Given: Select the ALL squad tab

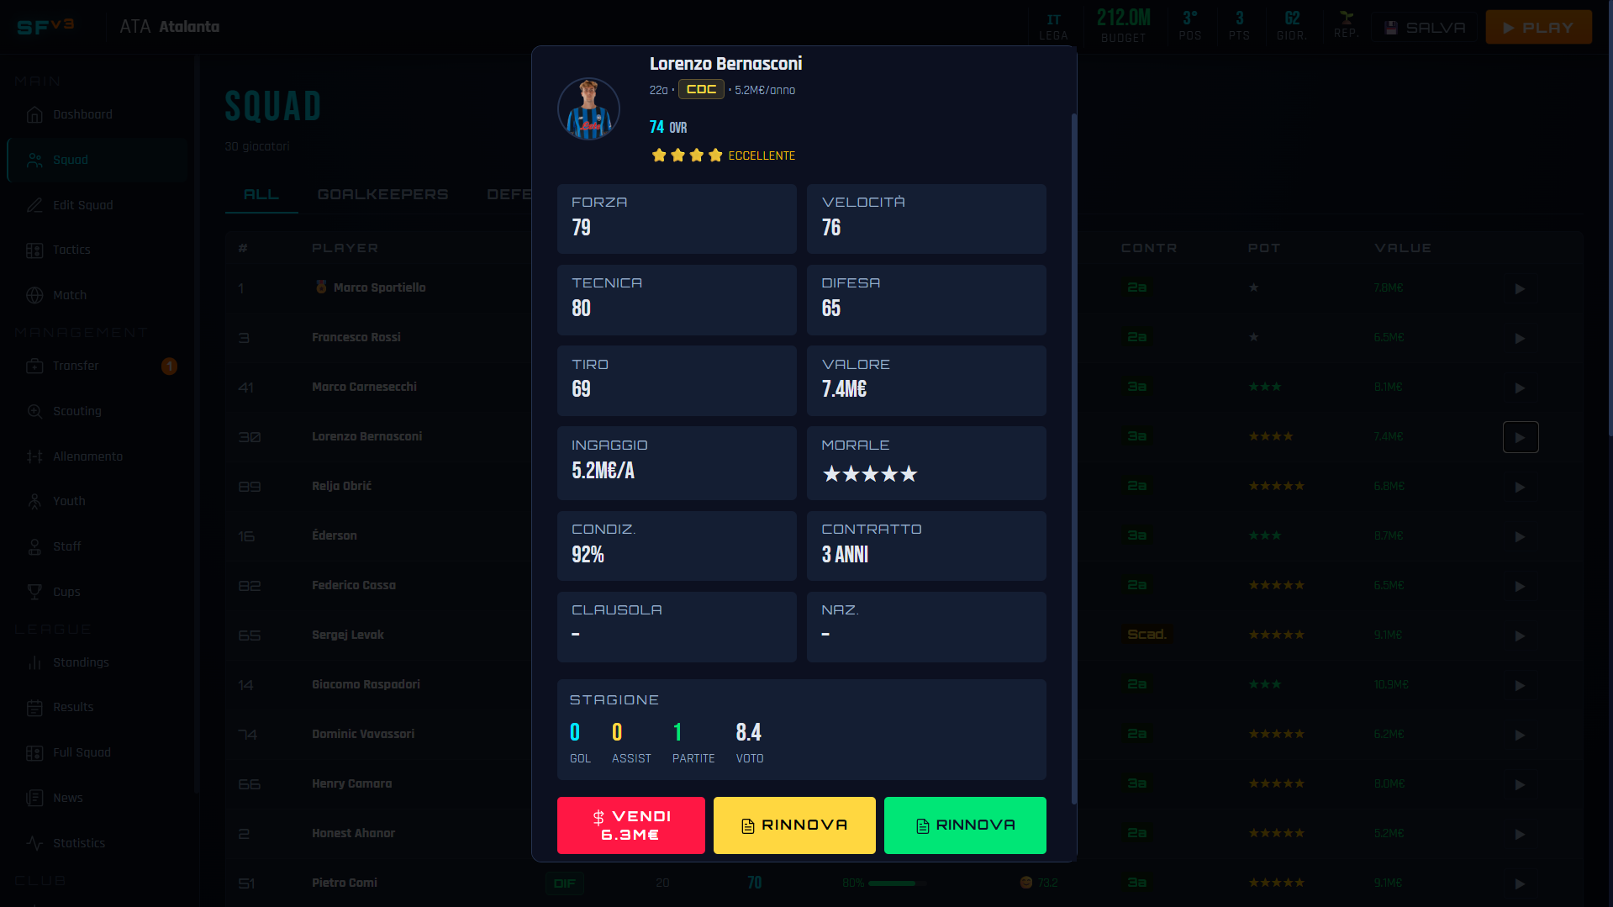Looking at the screenshot, I should pyautogui.click(x=261, y=194).
